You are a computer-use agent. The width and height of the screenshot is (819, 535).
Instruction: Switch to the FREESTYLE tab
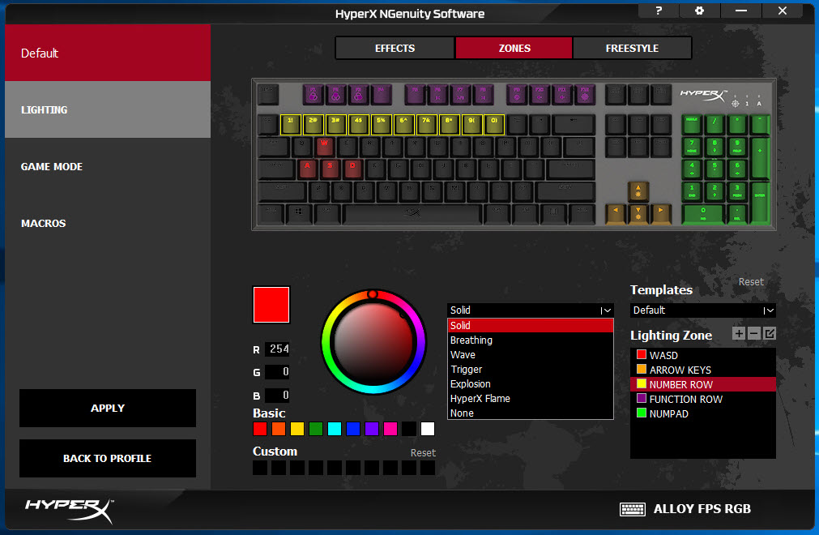pyautogui.click(x=632, y=48)
